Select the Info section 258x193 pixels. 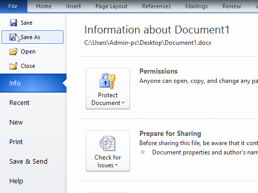[x=33, y=83]
